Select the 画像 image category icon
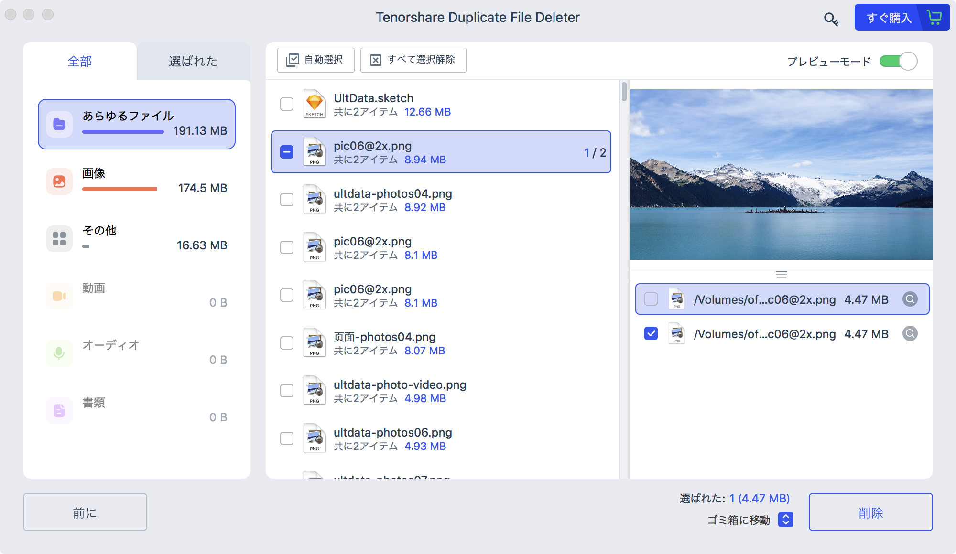Viewport: 956px width, 554px height. [59, 181]
